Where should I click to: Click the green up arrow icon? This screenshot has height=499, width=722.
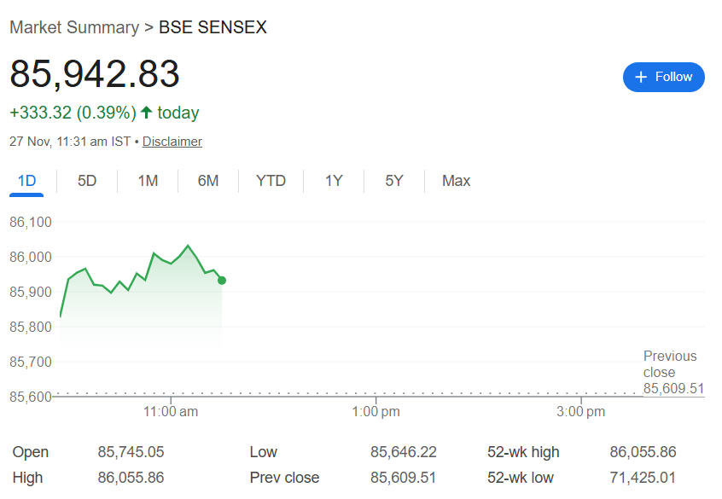point(146,113)
